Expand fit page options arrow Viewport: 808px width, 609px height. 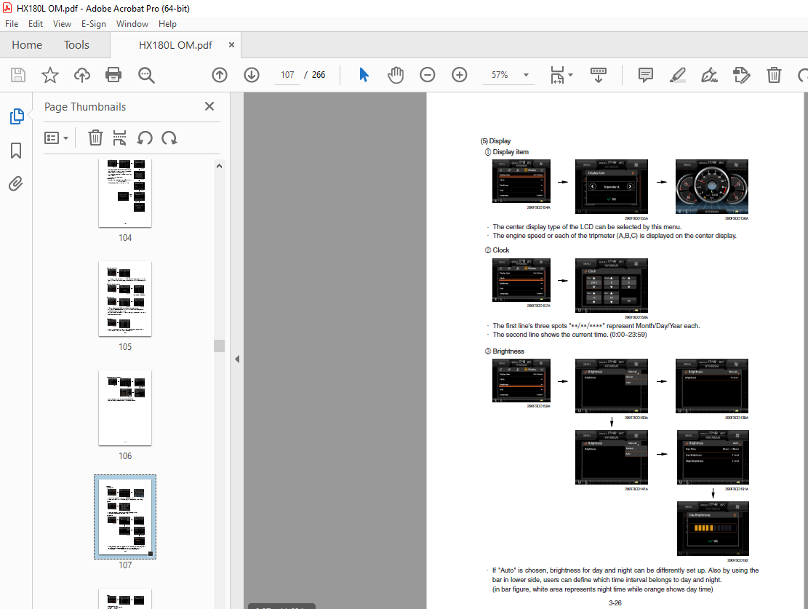(570, 75)
